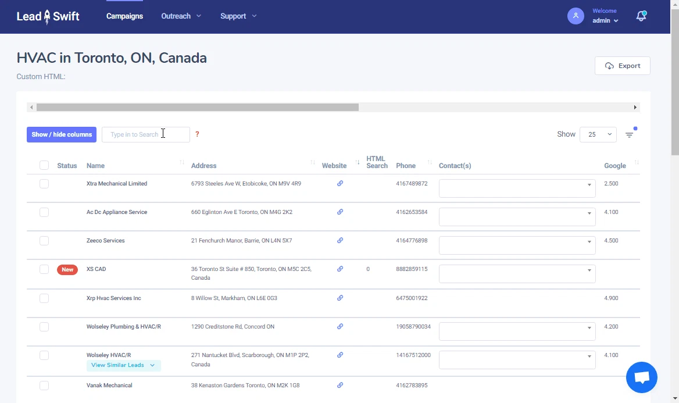Switch to the Campaigns tab

point(124,16)
